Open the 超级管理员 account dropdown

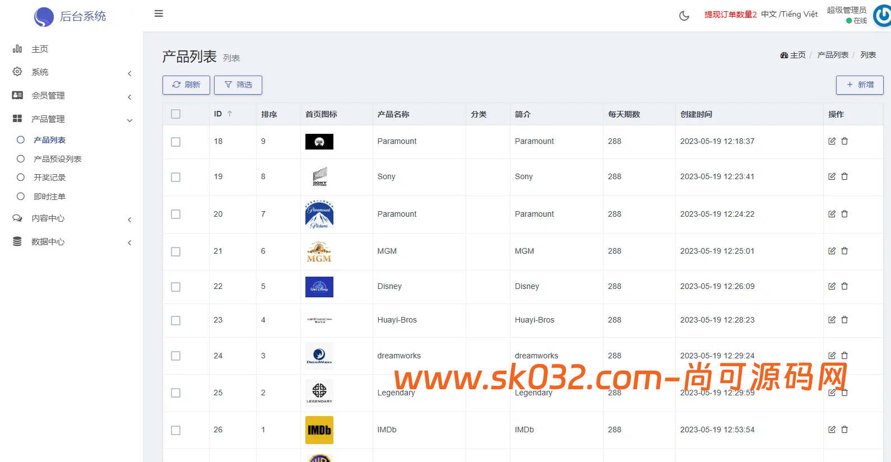coord(847,11)
